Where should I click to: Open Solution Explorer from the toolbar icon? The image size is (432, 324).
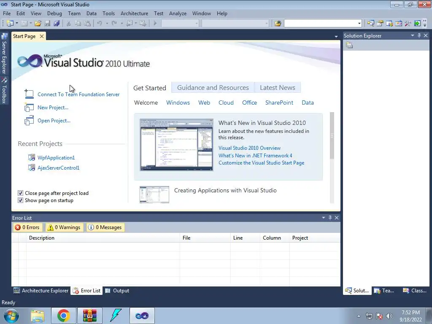tap(371, 24)
